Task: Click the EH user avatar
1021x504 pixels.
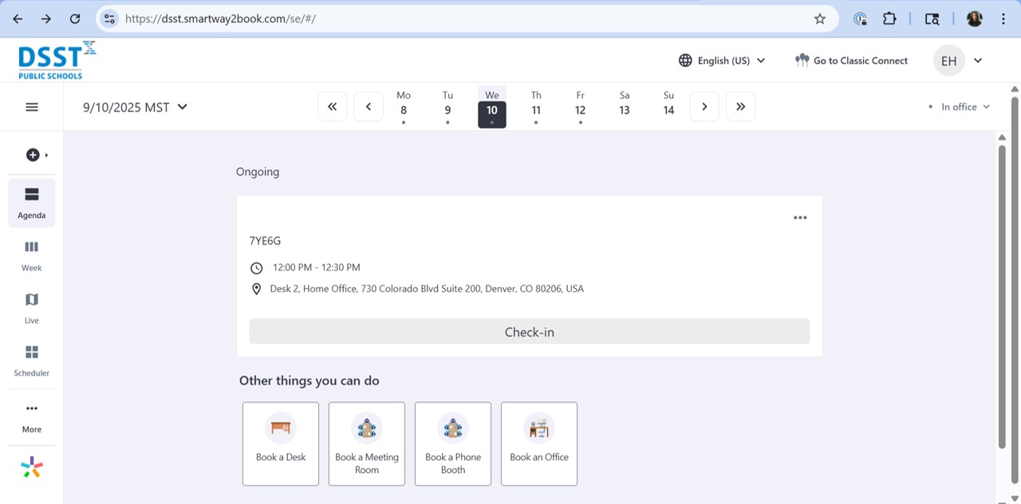Action: point(948,61)
